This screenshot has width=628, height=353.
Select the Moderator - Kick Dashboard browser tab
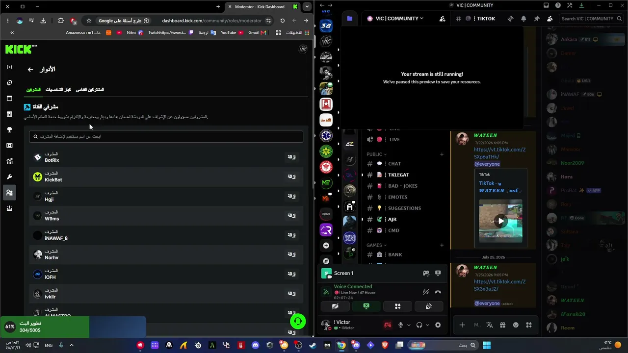click(263, 7)
